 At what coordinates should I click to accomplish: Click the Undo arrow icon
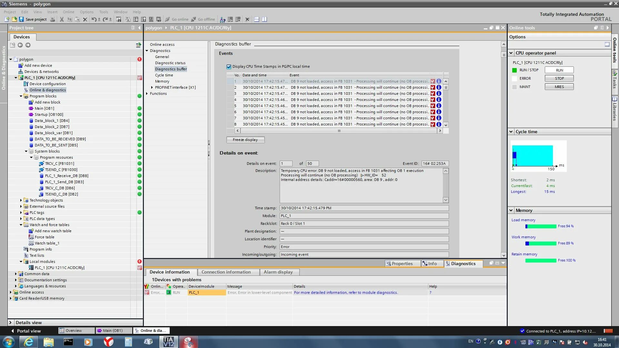pos(94,19)
